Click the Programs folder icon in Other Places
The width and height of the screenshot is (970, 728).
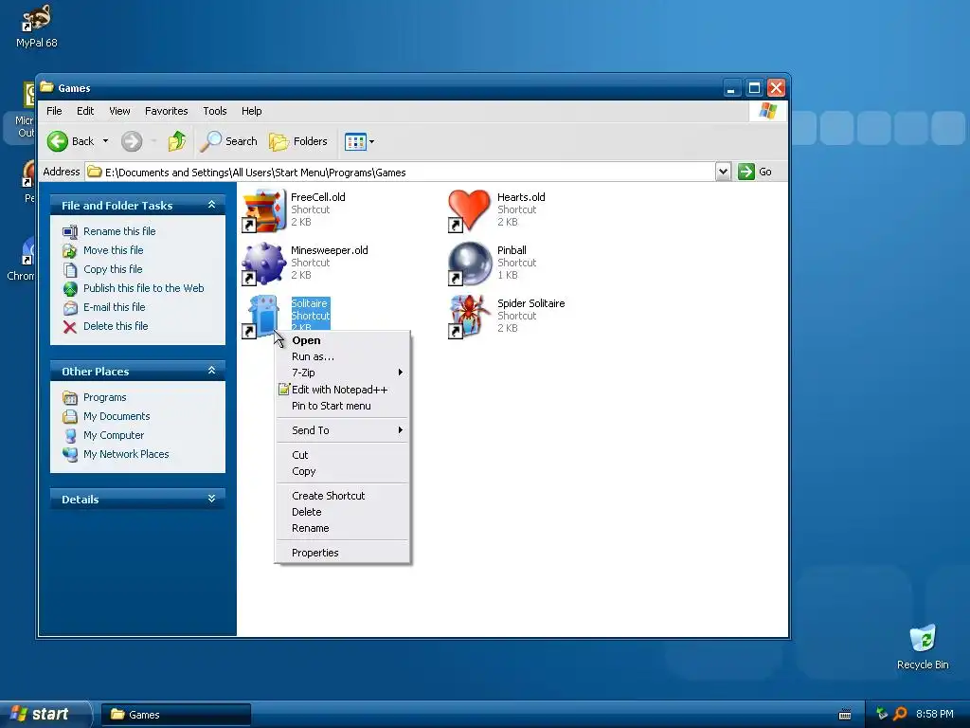click(x=70, y=397)
